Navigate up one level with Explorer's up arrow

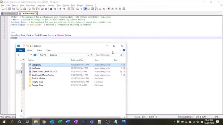31,55
